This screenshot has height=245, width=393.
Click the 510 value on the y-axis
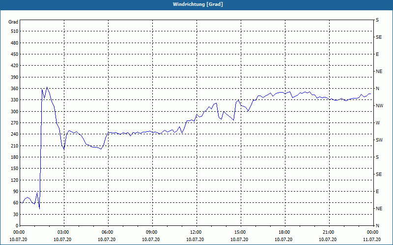click(15, 31)
